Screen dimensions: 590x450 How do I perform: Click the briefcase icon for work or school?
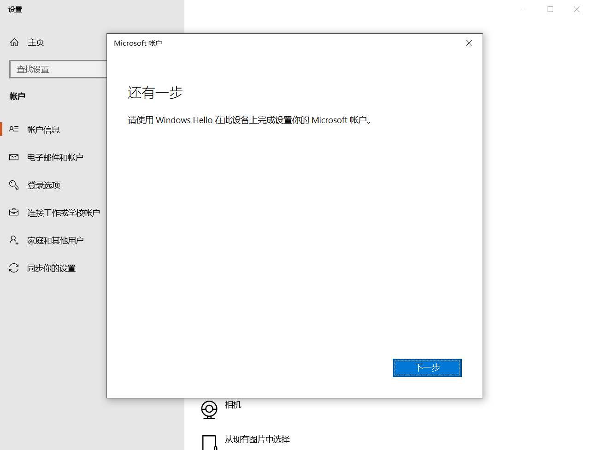[14, 213]
